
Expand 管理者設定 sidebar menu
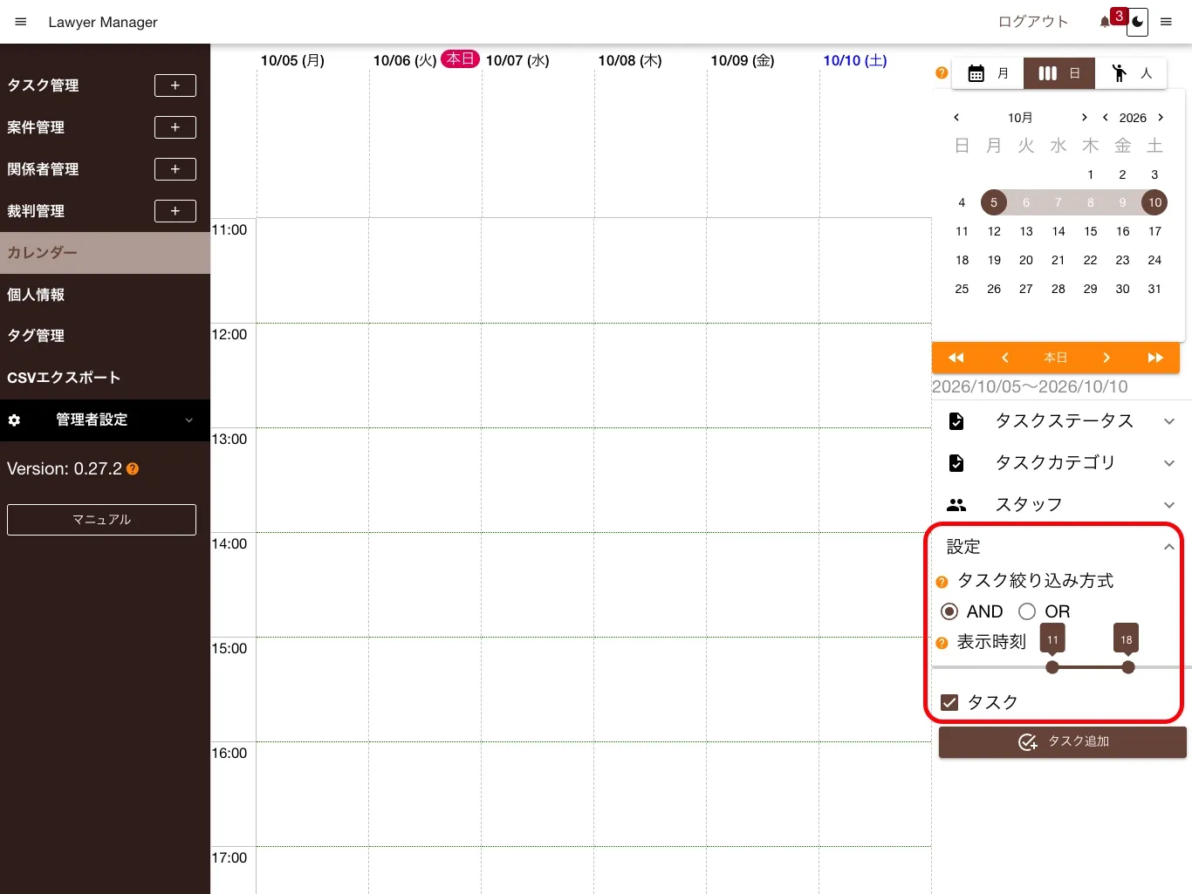[x=105, y=420]
